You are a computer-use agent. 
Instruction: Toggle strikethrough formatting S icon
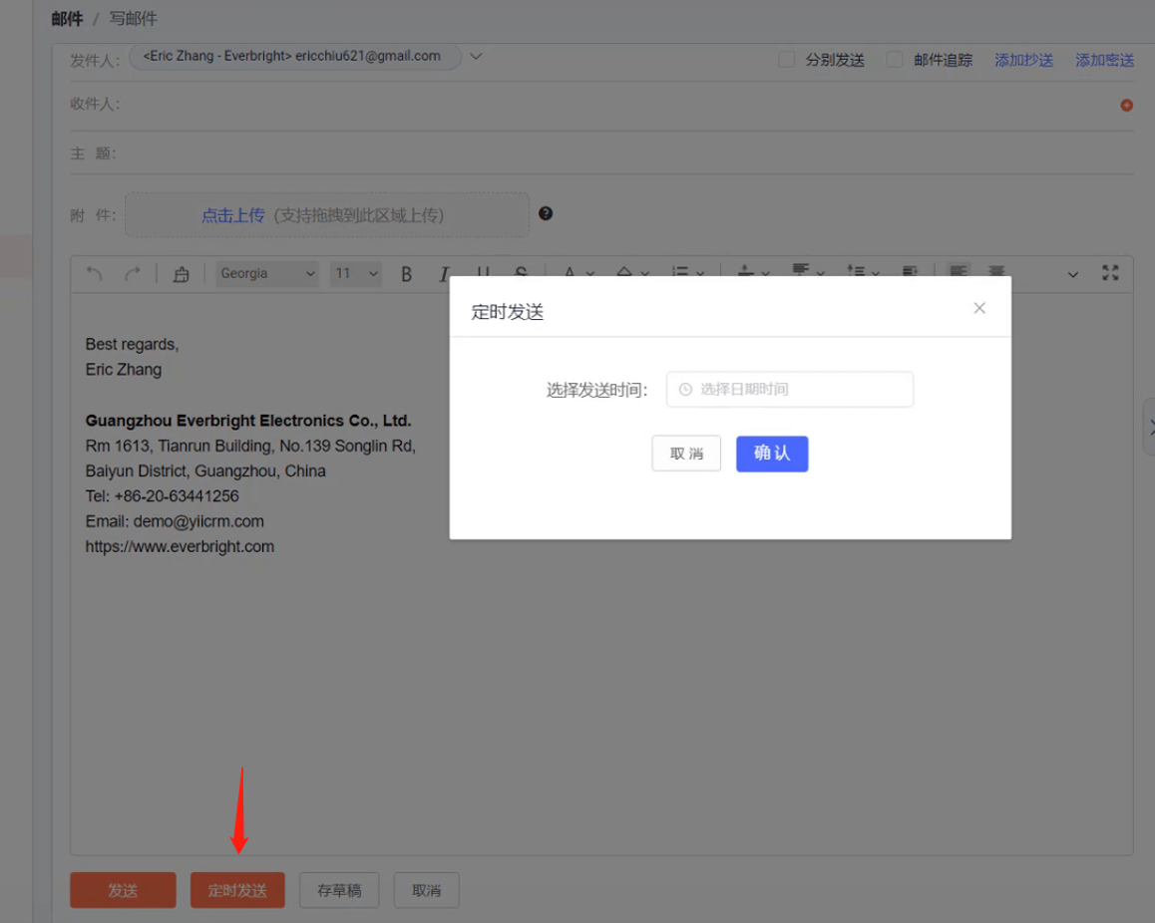coord(522,271)
